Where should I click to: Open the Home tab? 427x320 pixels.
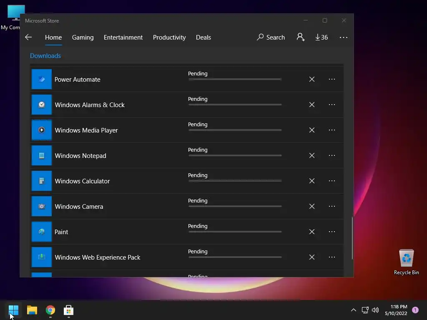[53, 37]
